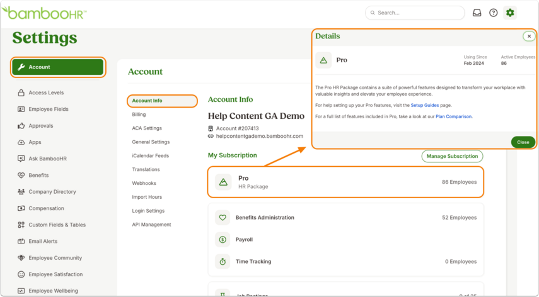Dismiss Details panel with X button
This screenshot has height=297, width=539.
(529, 36)
